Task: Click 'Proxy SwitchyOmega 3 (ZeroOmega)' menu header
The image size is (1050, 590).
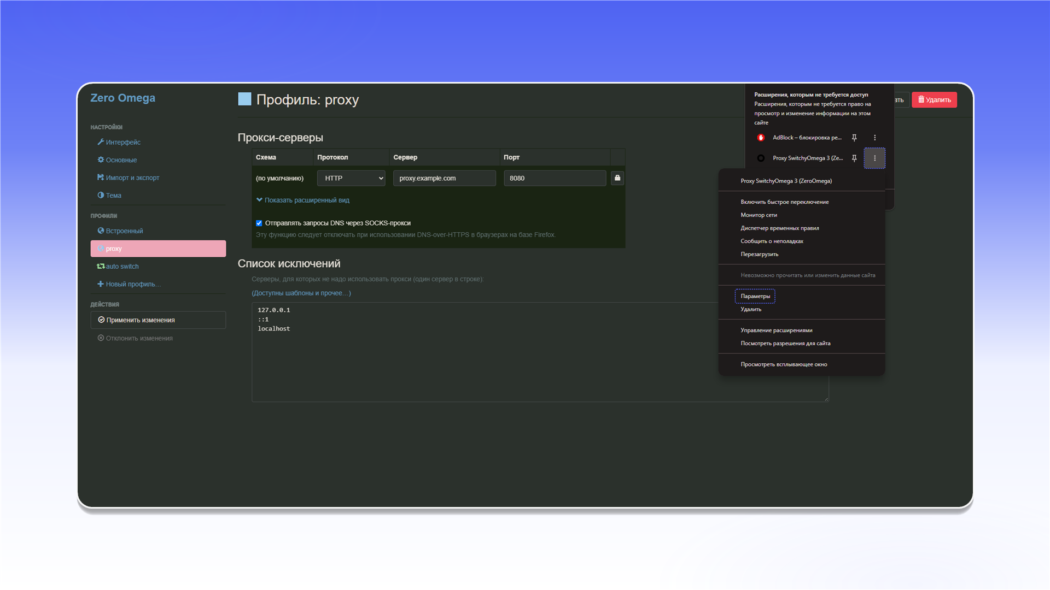Action: coord(786,181)
